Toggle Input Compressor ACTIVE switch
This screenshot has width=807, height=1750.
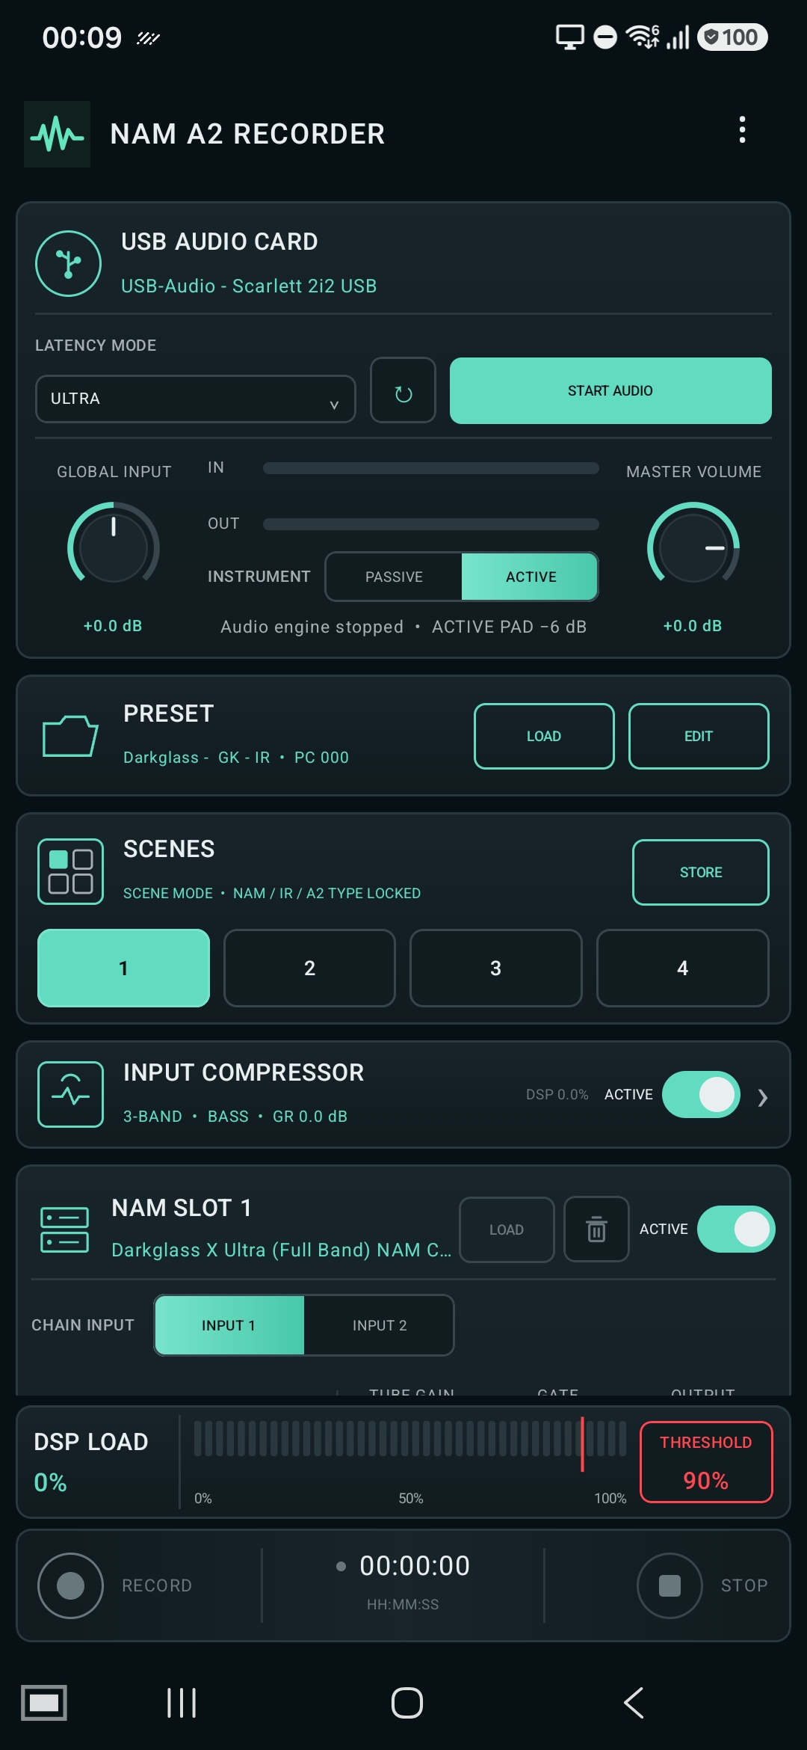701,1094
